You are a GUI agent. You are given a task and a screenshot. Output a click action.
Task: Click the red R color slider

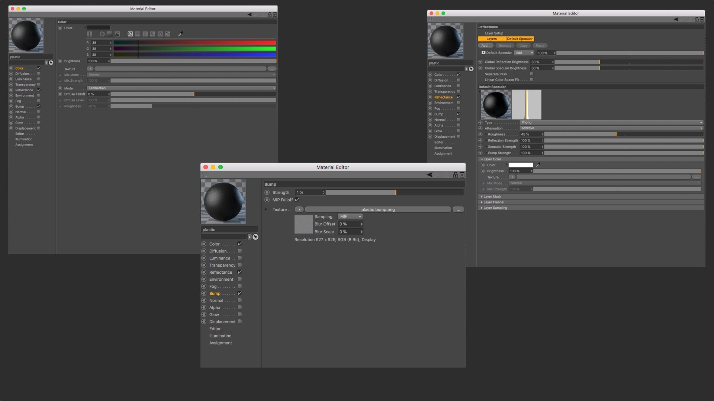coord(194,43)
